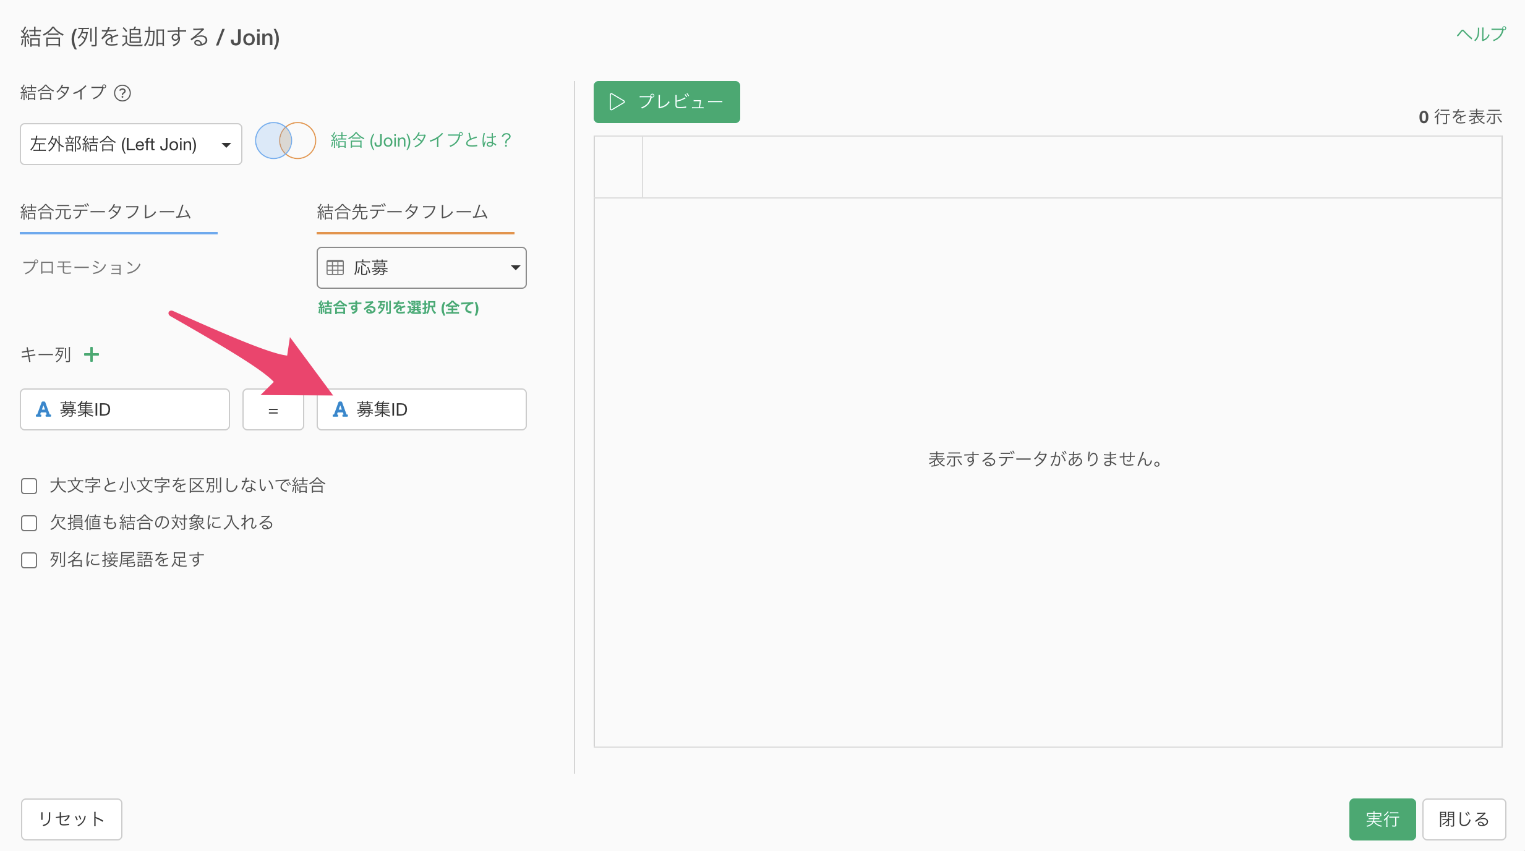The width and height of the screenshot is (1525, 851).
Task: Enable 列名に接尾語を足す checkbox
Action: (29, 560)
